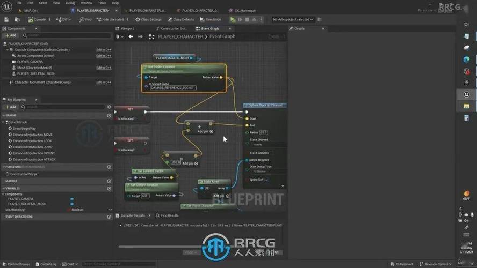The height and width of the screenshot is (268, 477).
Task: Click the Save blueprint icon in the toolbar
Action: [6, 19]
